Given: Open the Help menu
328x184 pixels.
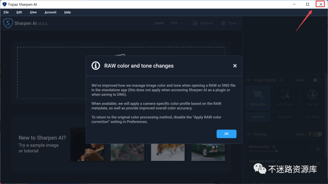Looking at the screenshot, I should click(67, 12).
